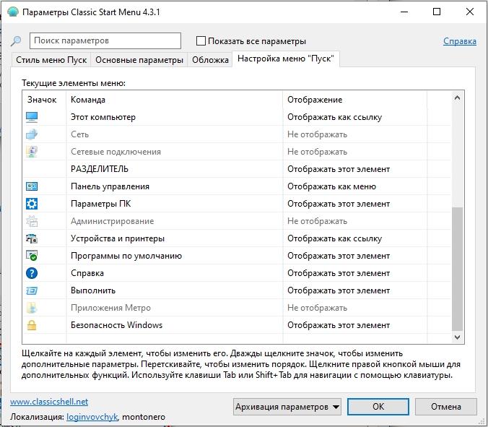Open the www.classicshell.net link
488x427 pixels.
[x=49, y=402]
